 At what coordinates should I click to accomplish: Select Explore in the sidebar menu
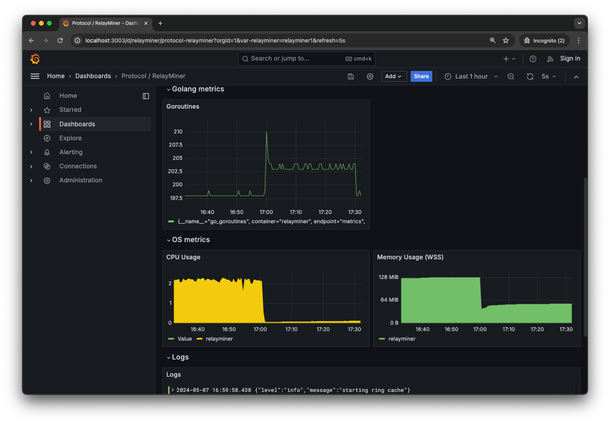(71, 138)
